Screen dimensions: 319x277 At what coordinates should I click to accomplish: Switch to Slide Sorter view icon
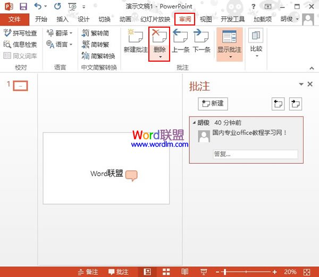click(x=166, y=272)
